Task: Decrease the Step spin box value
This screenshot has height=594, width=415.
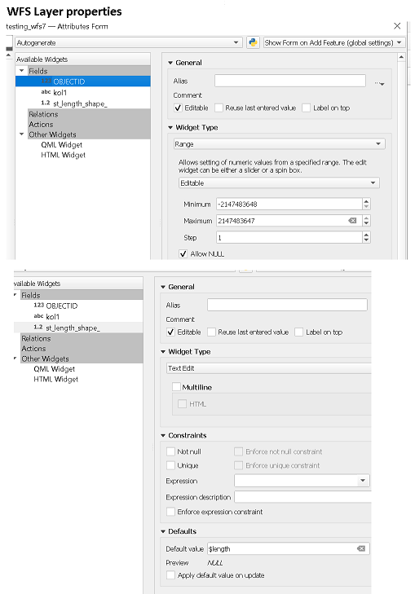Action: [x=366, y=240]
